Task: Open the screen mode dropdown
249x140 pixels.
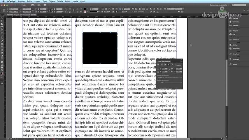Action: [39, 5]
